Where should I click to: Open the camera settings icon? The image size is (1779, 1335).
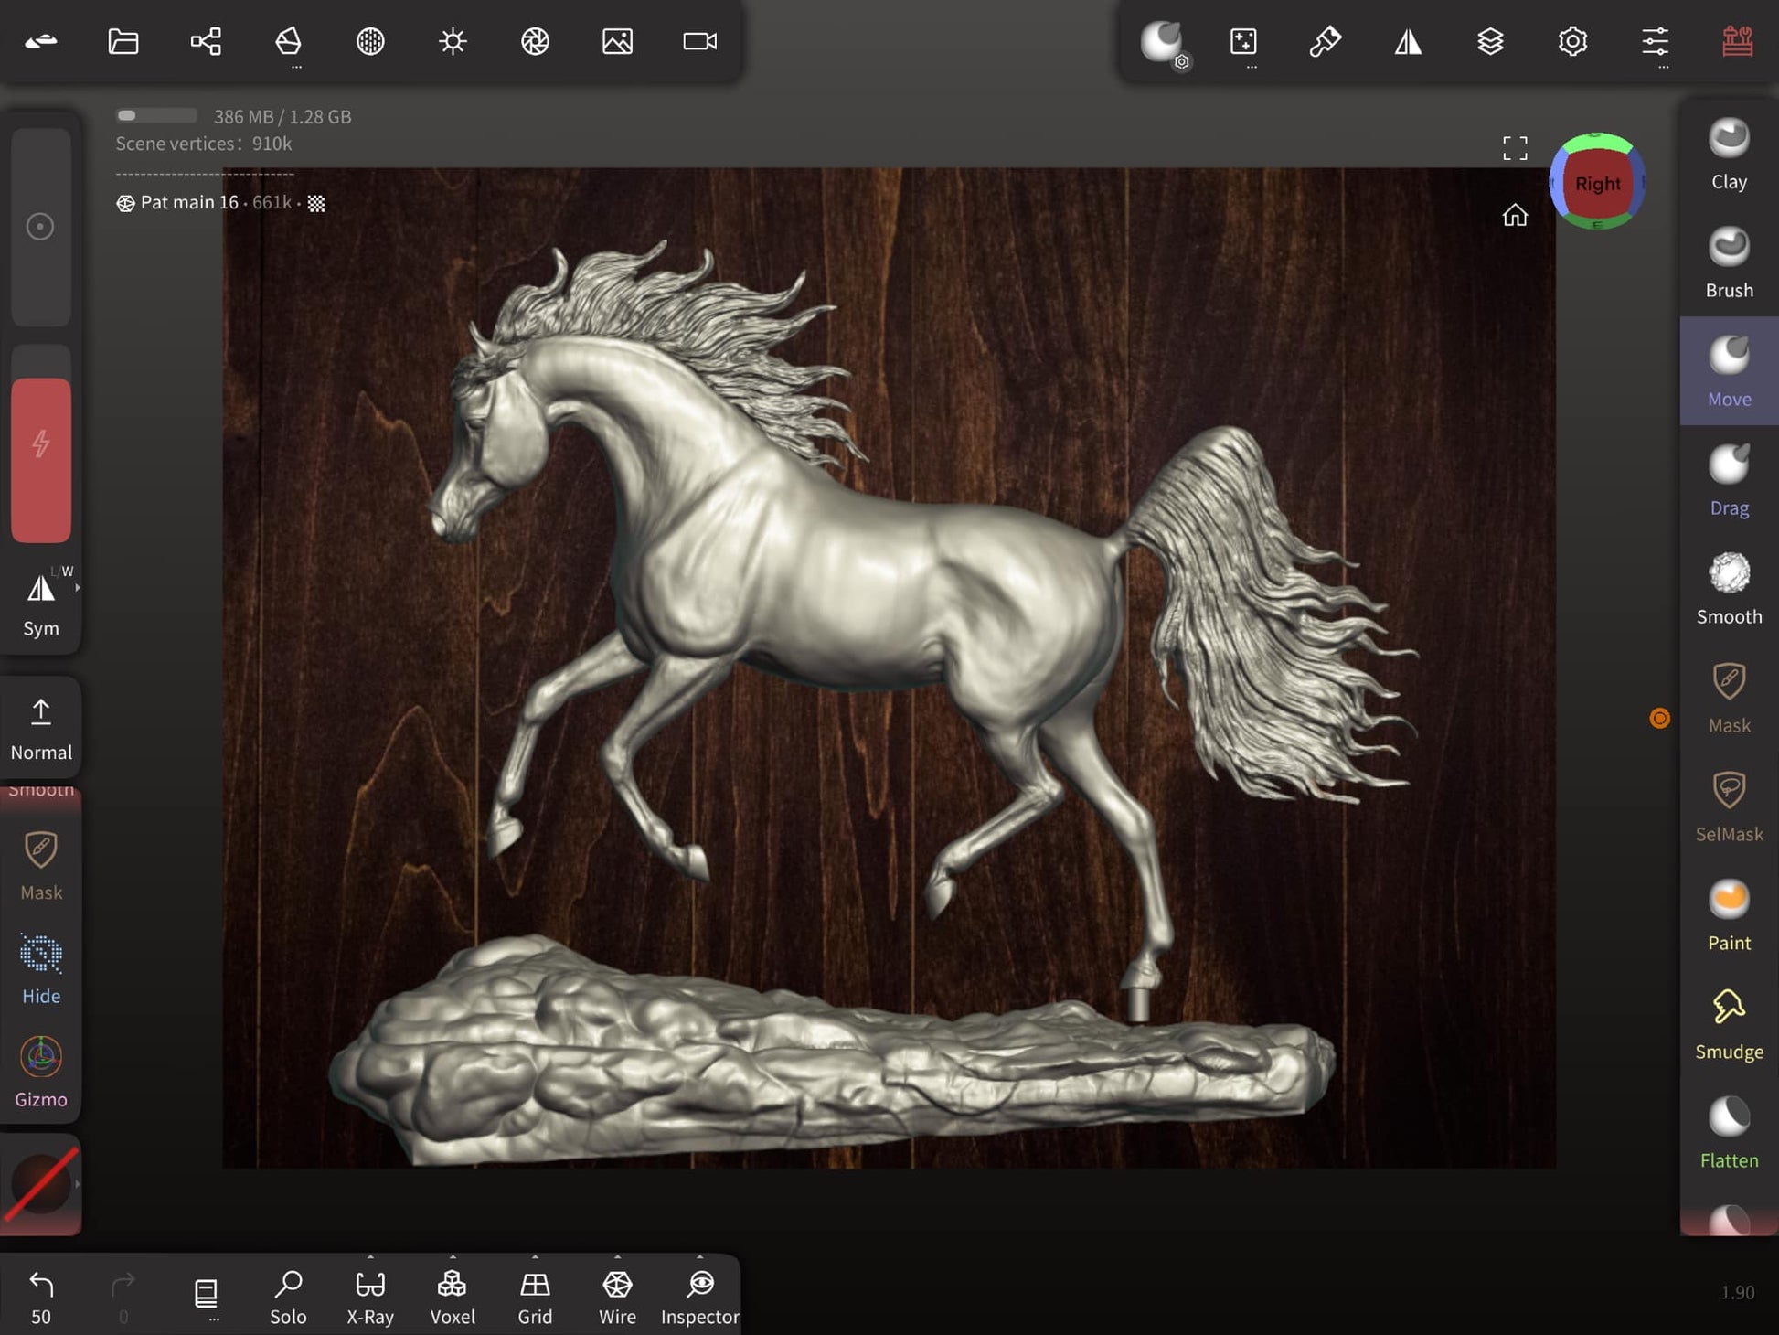click(x=699, y=41)
